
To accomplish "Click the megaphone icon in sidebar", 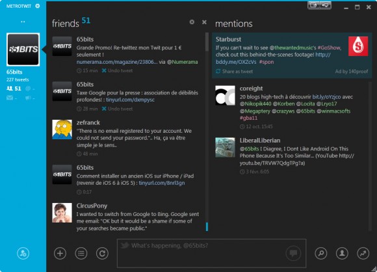I will [x=28, y=98].
